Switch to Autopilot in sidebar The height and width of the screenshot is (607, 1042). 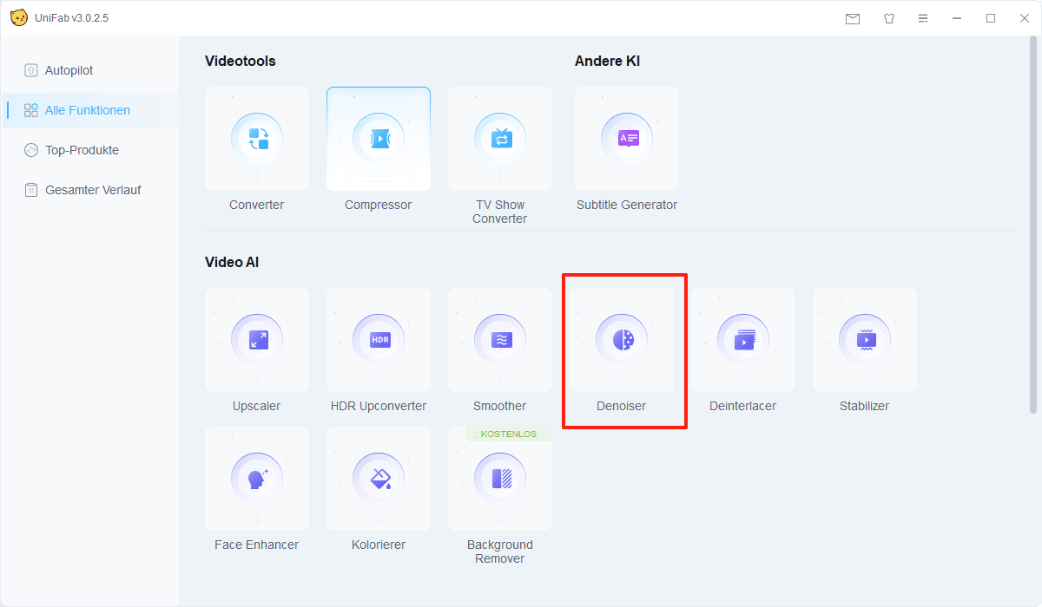[69, 70]
